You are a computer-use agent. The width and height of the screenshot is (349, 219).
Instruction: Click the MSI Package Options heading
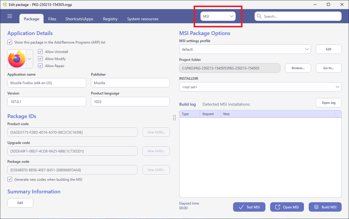click(205, 33)
